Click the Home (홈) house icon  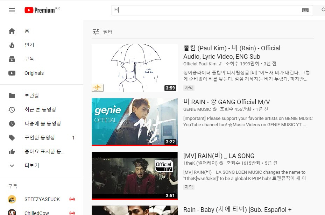(x=12, y=31)
